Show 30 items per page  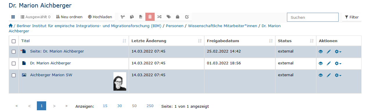click(x=120, y=106)
